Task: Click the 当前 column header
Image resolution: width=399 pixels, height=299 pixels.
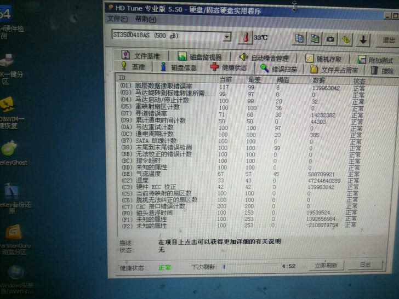Action: point(231,79)
